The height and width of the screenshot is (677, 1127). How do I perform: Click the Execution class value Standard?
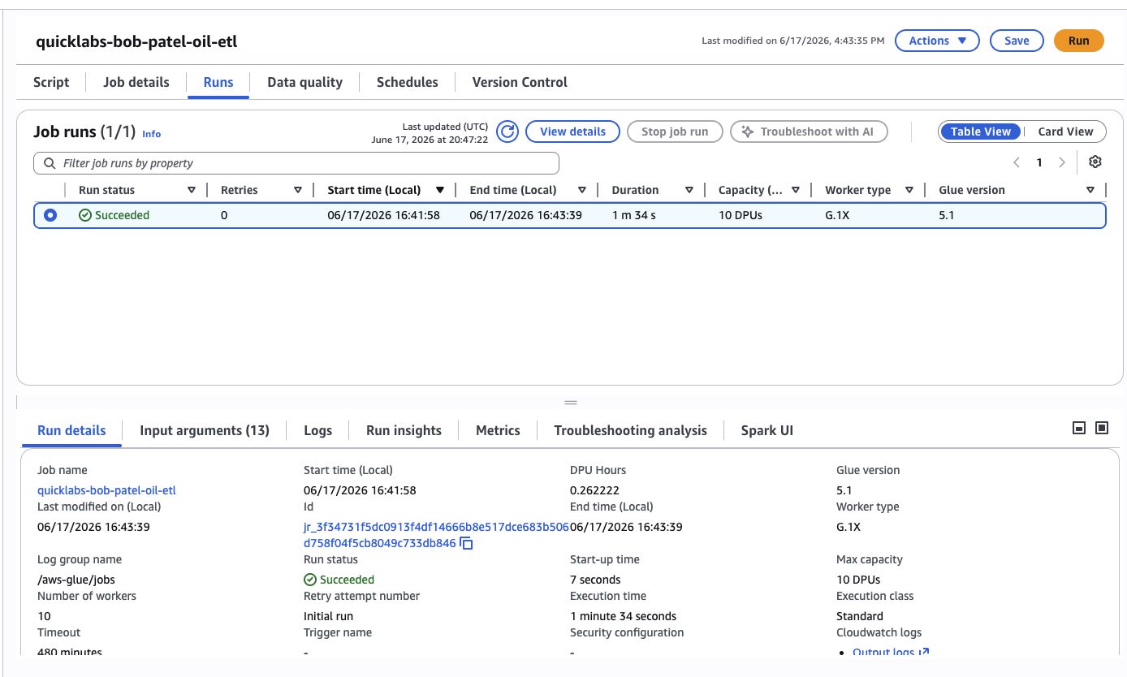[x=860, y=616]
